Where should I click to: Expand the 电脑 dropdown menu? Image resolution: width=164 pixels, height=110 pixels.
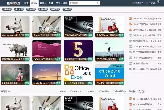34,3
